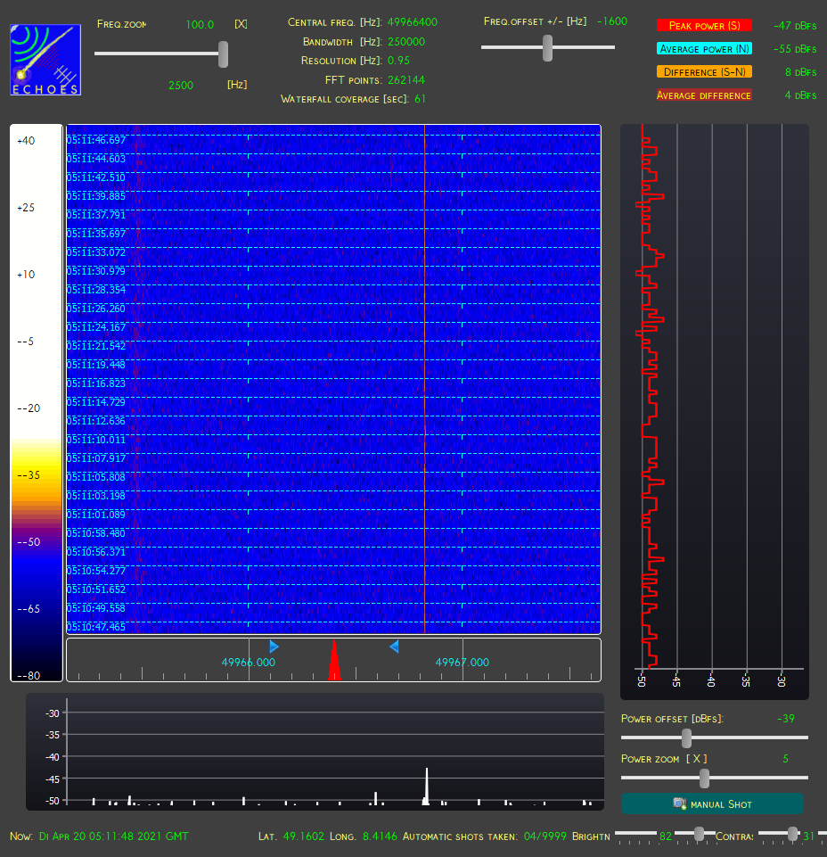Screen dimensions: 827x857
Task: Click the red carrier line in waterfall
Action: click(x=424, y=379)
